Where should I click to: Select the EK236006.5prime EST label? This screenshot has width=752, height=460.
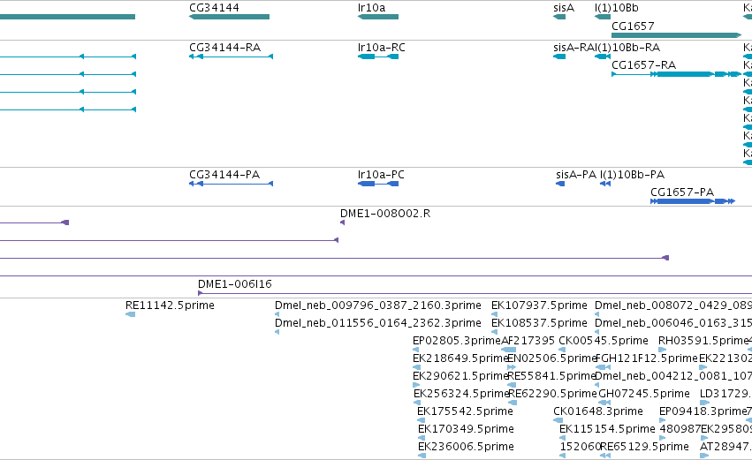466,447
